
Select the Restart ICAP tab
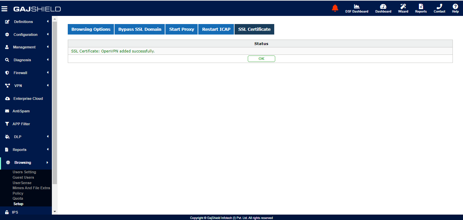pos(216,29)
